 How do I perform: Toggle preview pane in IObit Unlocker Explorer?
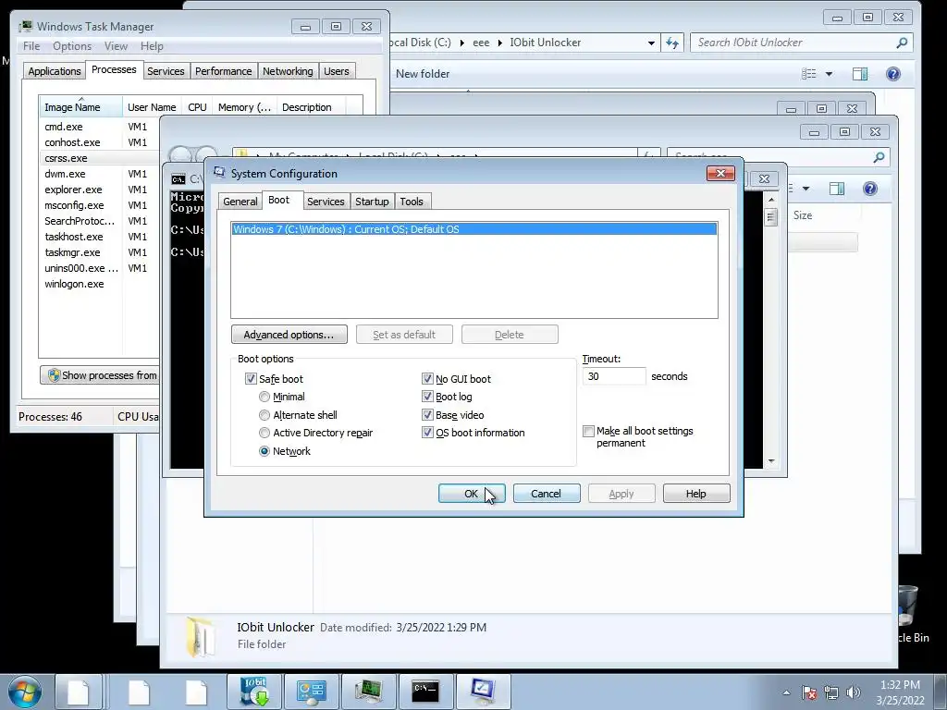click(860, 74)
